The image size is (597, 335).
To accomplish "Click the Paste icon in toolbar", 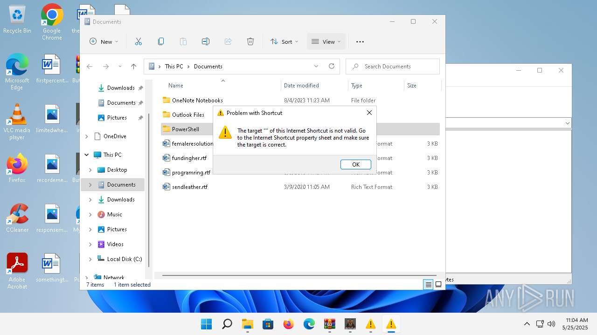I will click(183, 41).
